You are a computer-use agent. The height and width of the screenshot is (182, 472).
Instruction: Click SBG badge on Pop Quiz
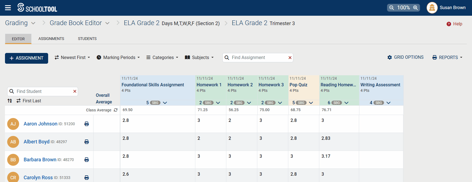click(x=301, y=103)
